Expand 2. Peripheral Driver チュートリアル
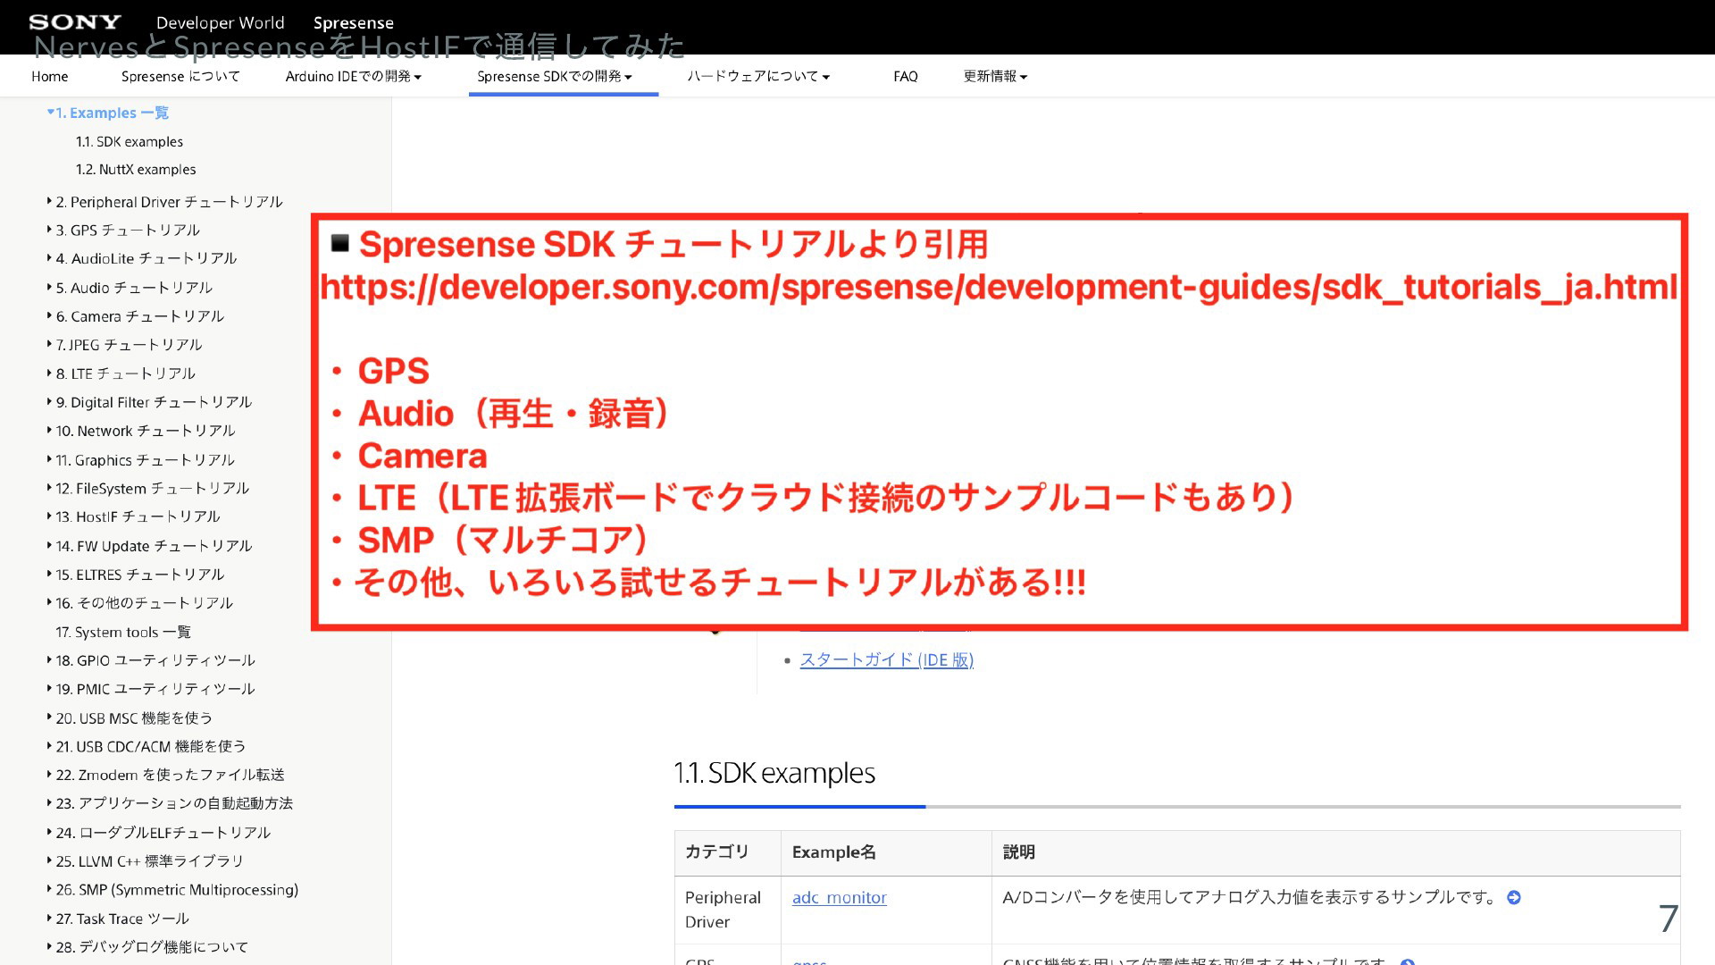 pyautogui.click(x=165, y=202)
